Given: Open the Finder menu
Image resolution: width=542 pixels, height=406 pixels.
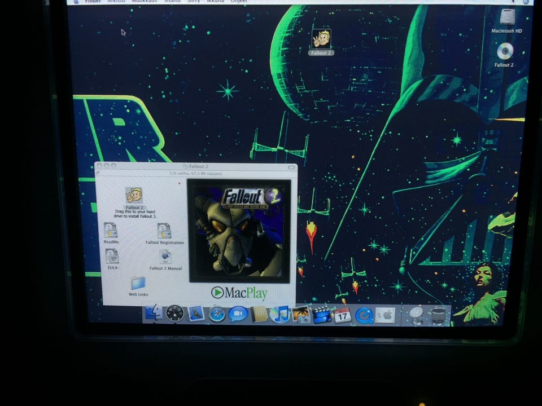Looking at the screenshot, I should click(x=93, y=1).
